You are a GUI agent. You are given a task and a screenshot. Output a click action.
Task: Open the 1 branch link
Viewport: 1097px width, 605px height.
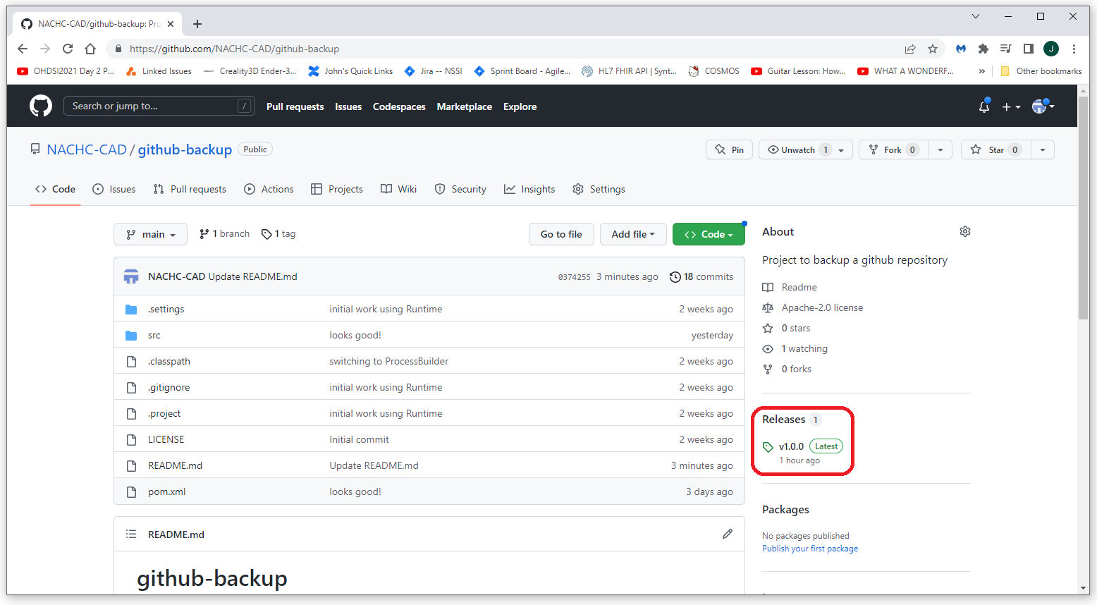[x=225, y=233]
